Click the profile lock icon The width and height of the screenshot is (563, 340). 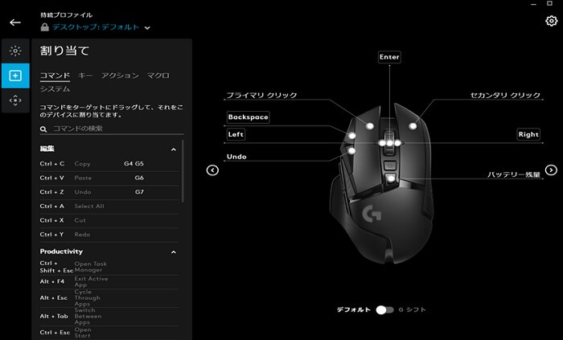[44, 27]
